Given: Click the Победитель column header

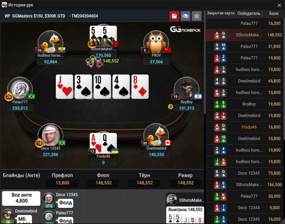Looking at the screenshot, I should (249, 13).
